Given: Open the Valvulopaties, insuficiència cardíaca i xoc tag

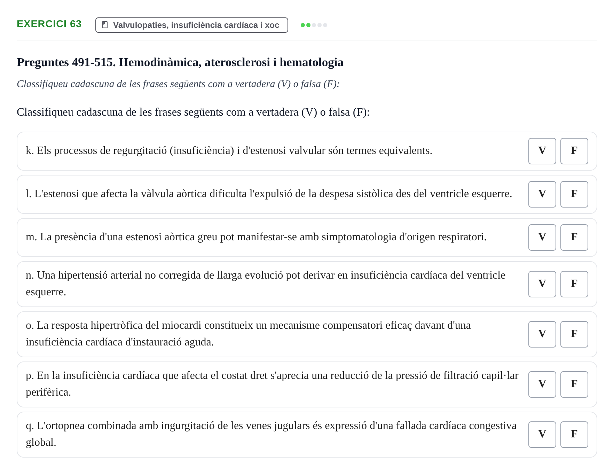Looking at the screenshot, I should (x=192, y=25).
